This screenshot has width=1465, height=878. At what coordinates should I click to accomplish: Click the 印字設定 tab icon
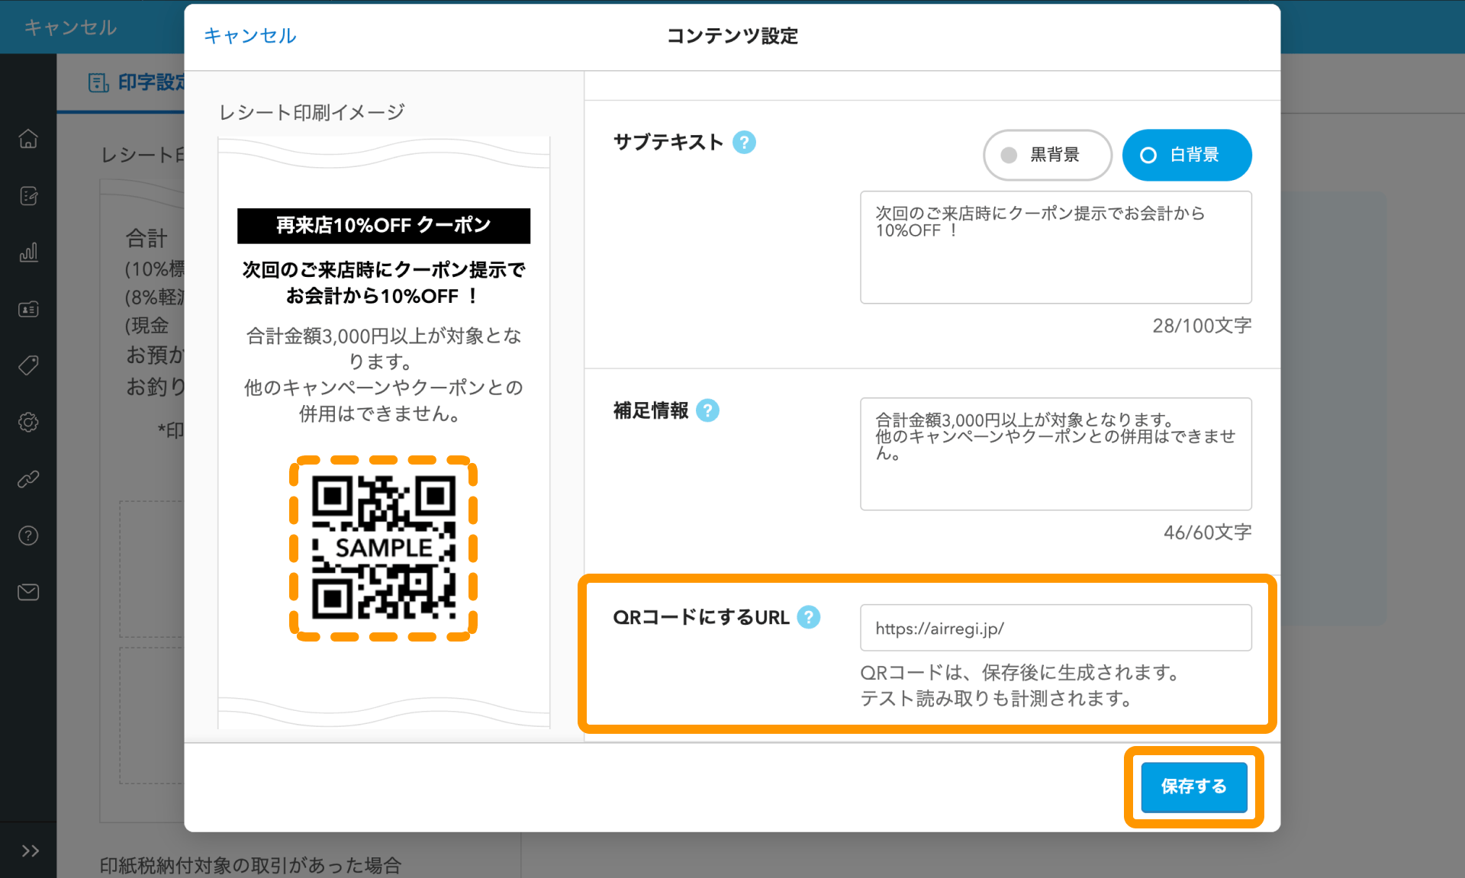point(98,82)
